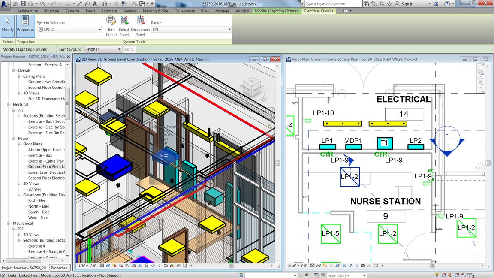Click the 1/8" = 1'-0" view scale in 3D view
Viewport: 494px width, 278px height.
87,266
